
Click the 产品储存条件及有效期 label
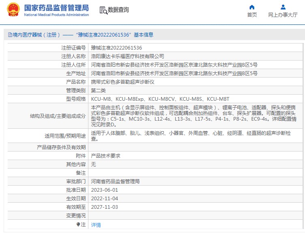click(62, 147)
